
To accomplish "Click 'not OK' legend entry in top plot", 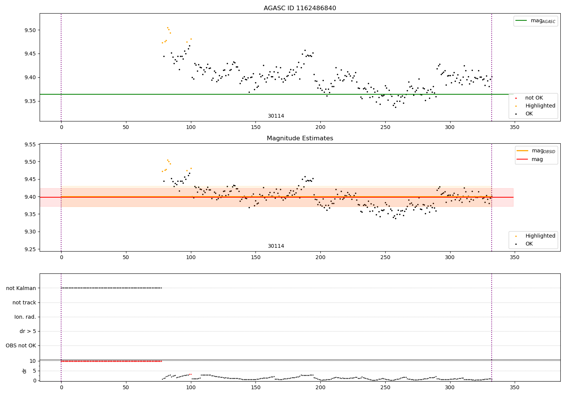I will [534, 98].
